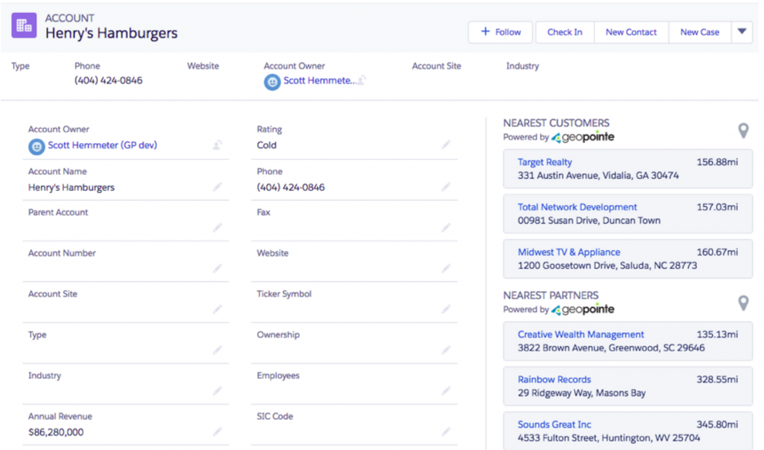Image resolution: width=764 pixels, height=450 pixels.
Task: Click the 345.80mi distance value
Action: click(x=717, y=425)
